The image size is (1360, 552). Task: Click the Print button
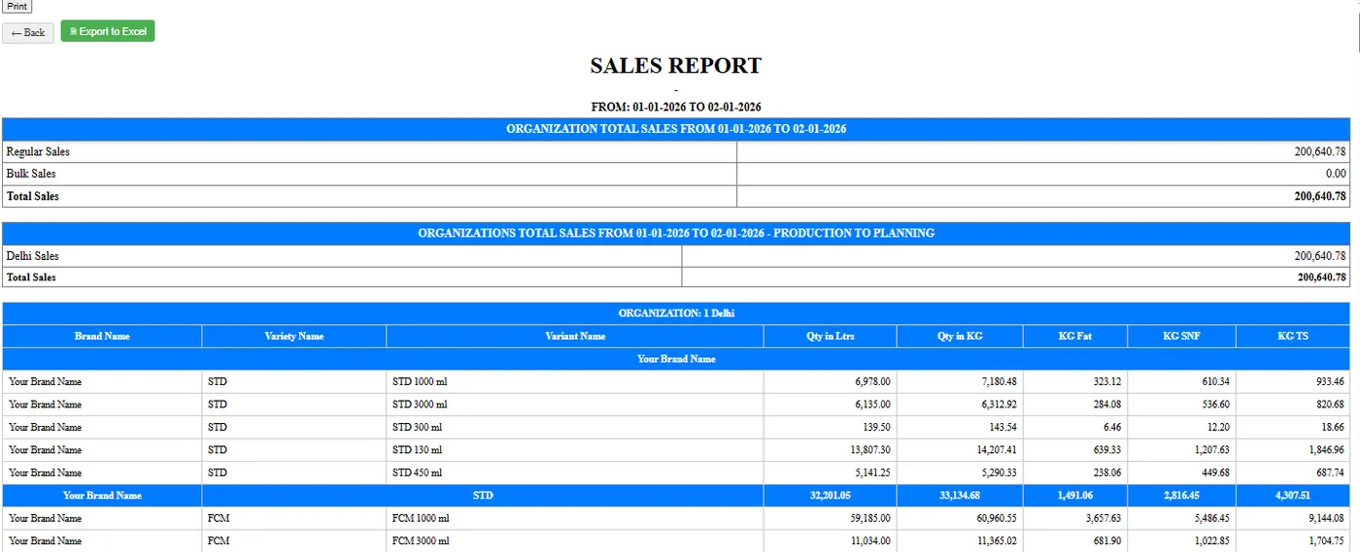point(17,6)
